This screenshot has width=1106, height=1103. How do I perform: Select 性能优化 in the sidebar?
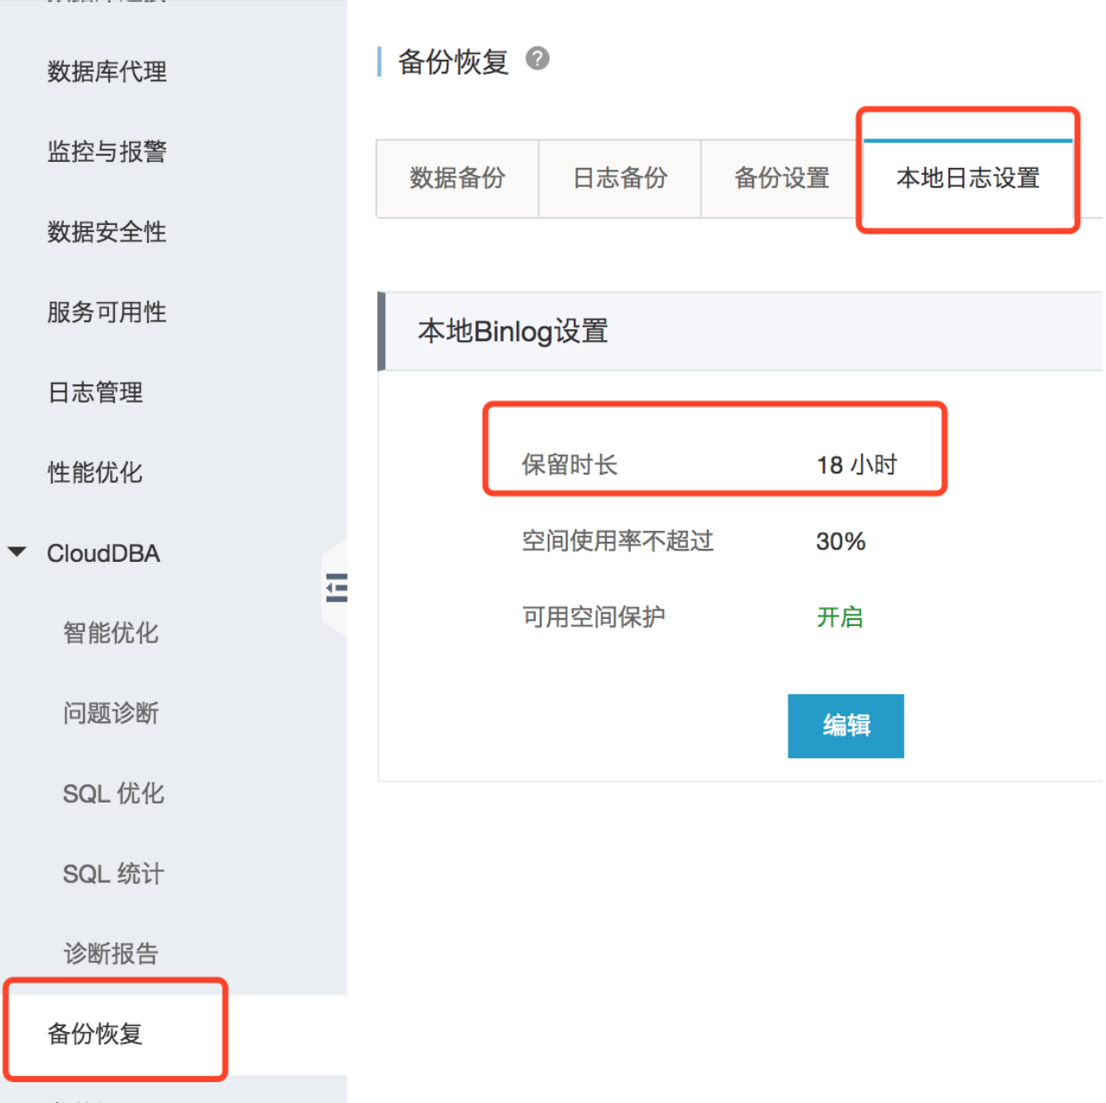(x=95, y=473)
